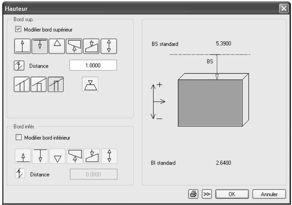Click the lower Distance field showing 0.0000
The height and width of the screenshot is (205, 292).
[94, 174]
